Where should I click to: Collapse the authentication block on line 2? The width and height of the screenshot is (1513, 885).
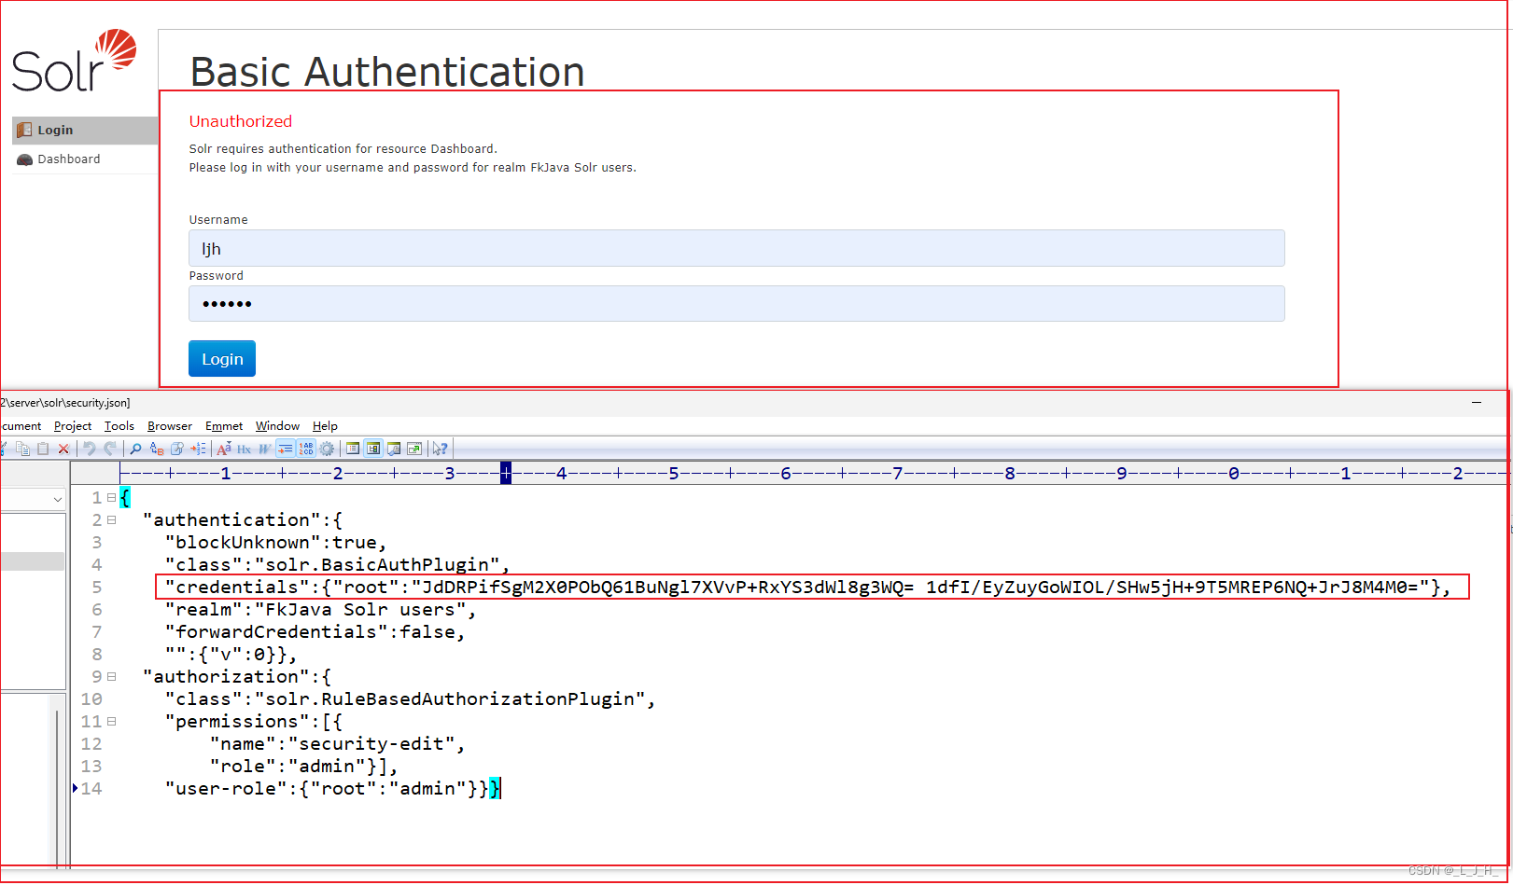[x=111, y=520]
